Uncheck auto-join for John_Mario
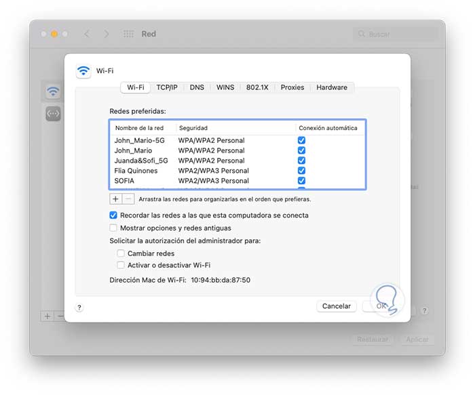Screen dimensions: 475x395 pyautogui.click(x=301, y=150)
